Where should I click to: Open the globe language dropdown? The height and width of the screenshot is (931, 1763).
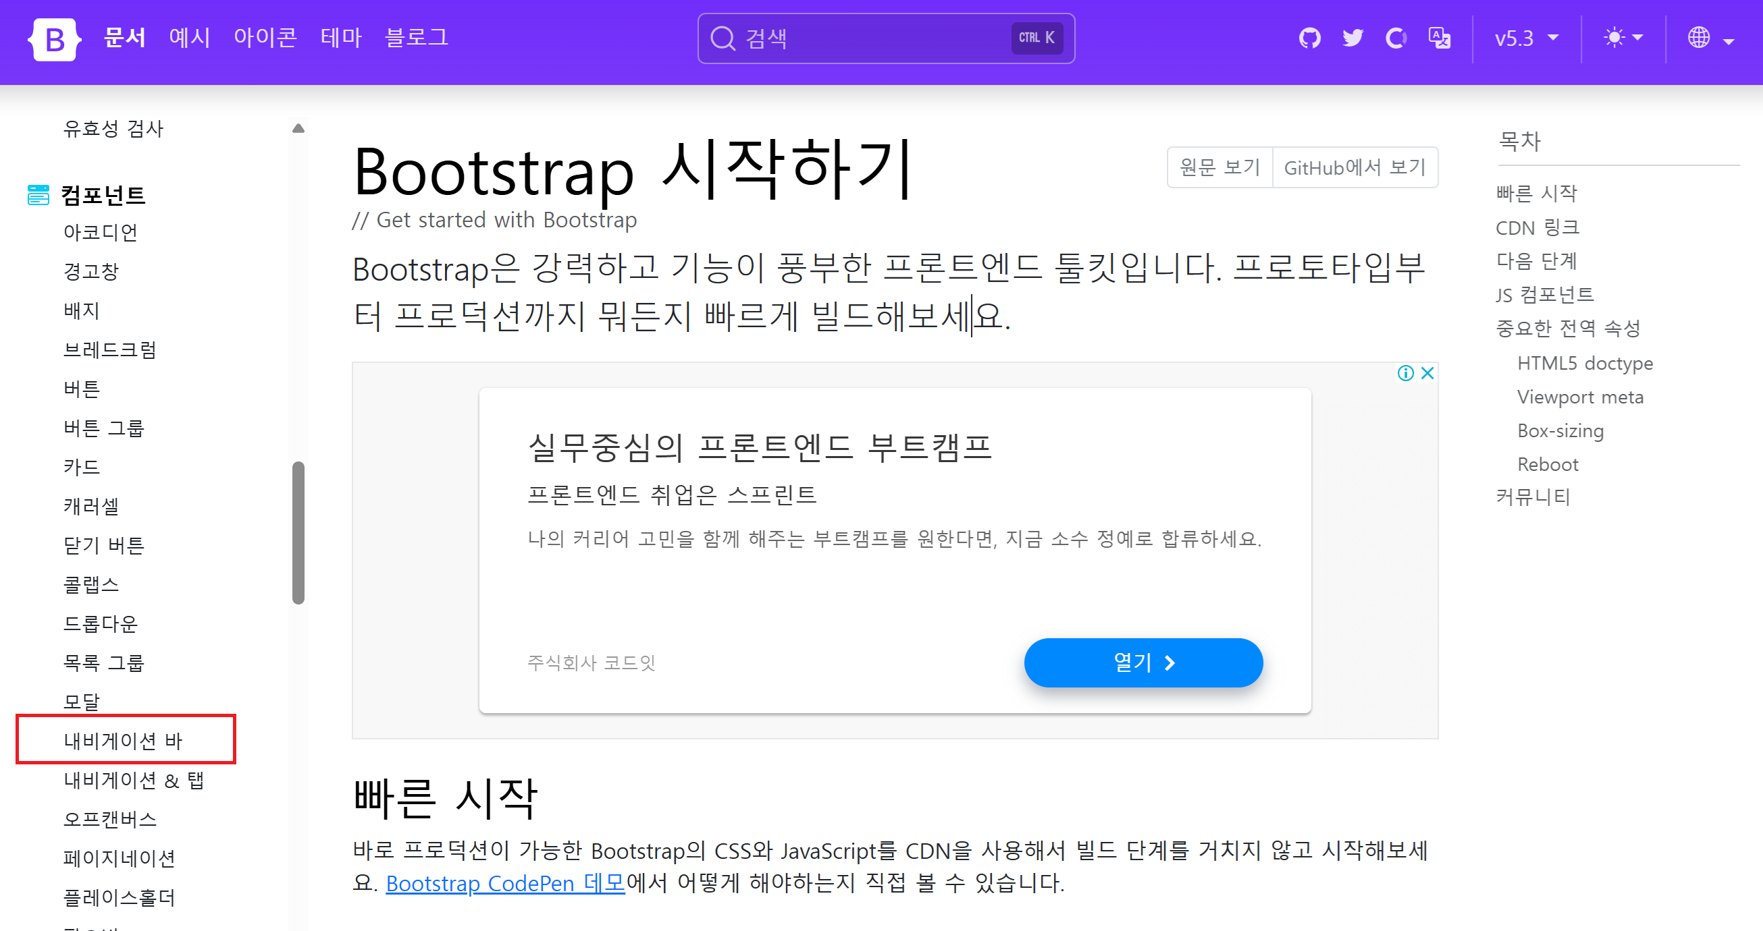[1710, 38]
